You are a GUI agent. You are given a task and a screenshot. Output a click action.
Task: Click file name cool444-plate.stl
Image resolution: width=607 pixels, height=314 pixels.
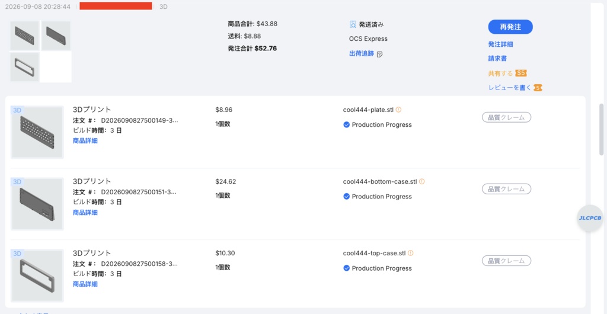click(368, 110)
